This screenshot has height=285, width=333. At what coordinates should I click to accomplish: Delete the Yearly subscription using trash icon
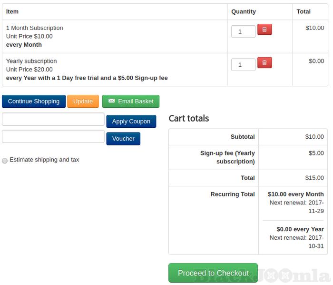click(x=264, y=63)
